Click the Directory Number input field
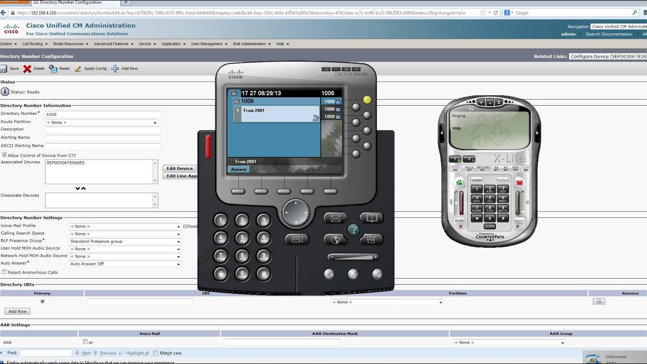Screen dimensions: 647x364 coord(103,114)
